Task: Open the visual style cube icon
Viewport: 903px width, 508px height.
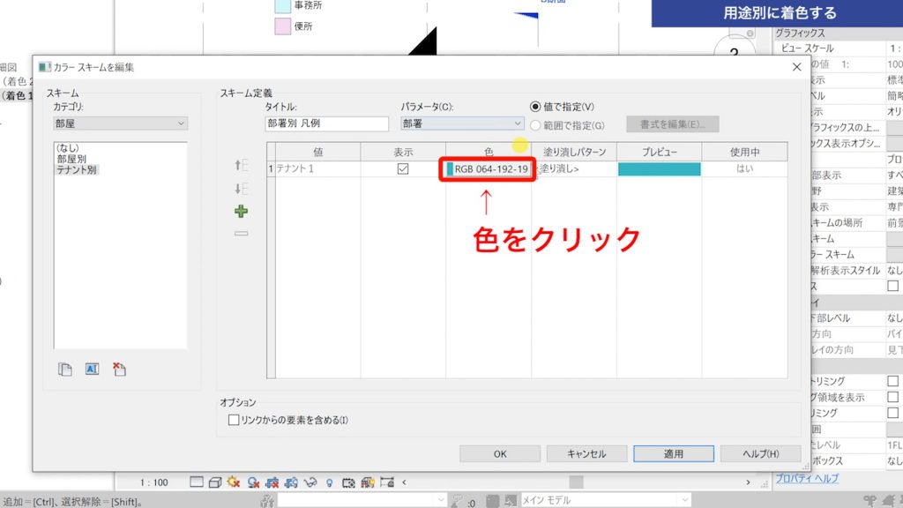Action: (216, 482)
